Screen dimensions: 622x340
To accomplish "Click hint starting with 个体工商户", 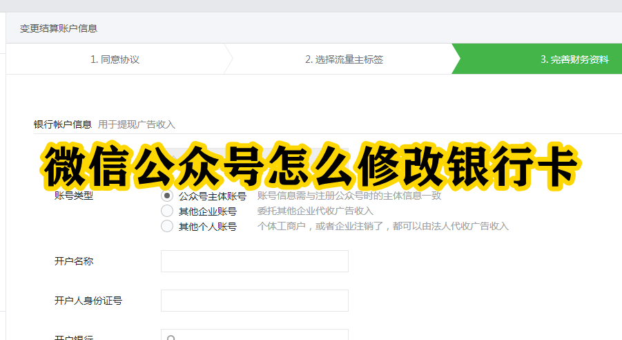I will coord(383,226).
